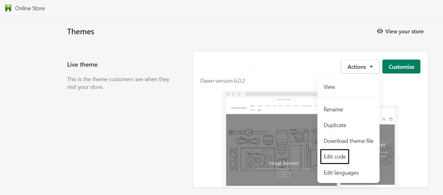
Task: Select Edit languages from the Actions menu
Action: (341, 172)
